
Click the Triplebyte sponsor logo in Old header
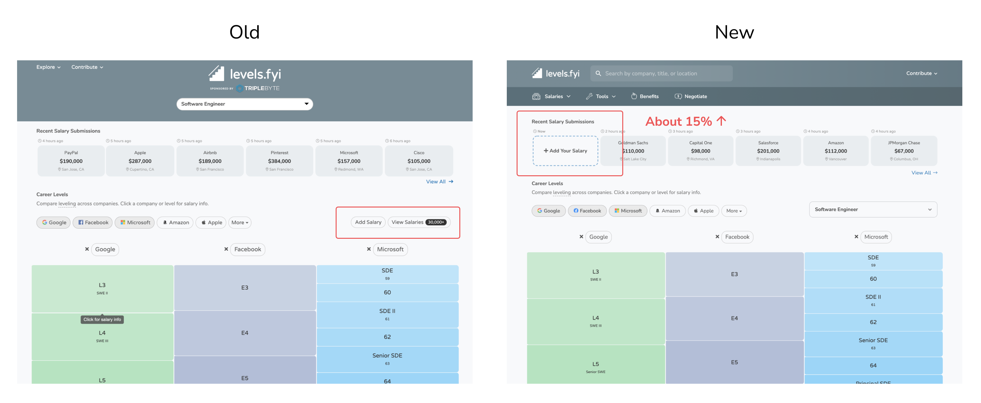pyautogui.click(x=258, y=88)
